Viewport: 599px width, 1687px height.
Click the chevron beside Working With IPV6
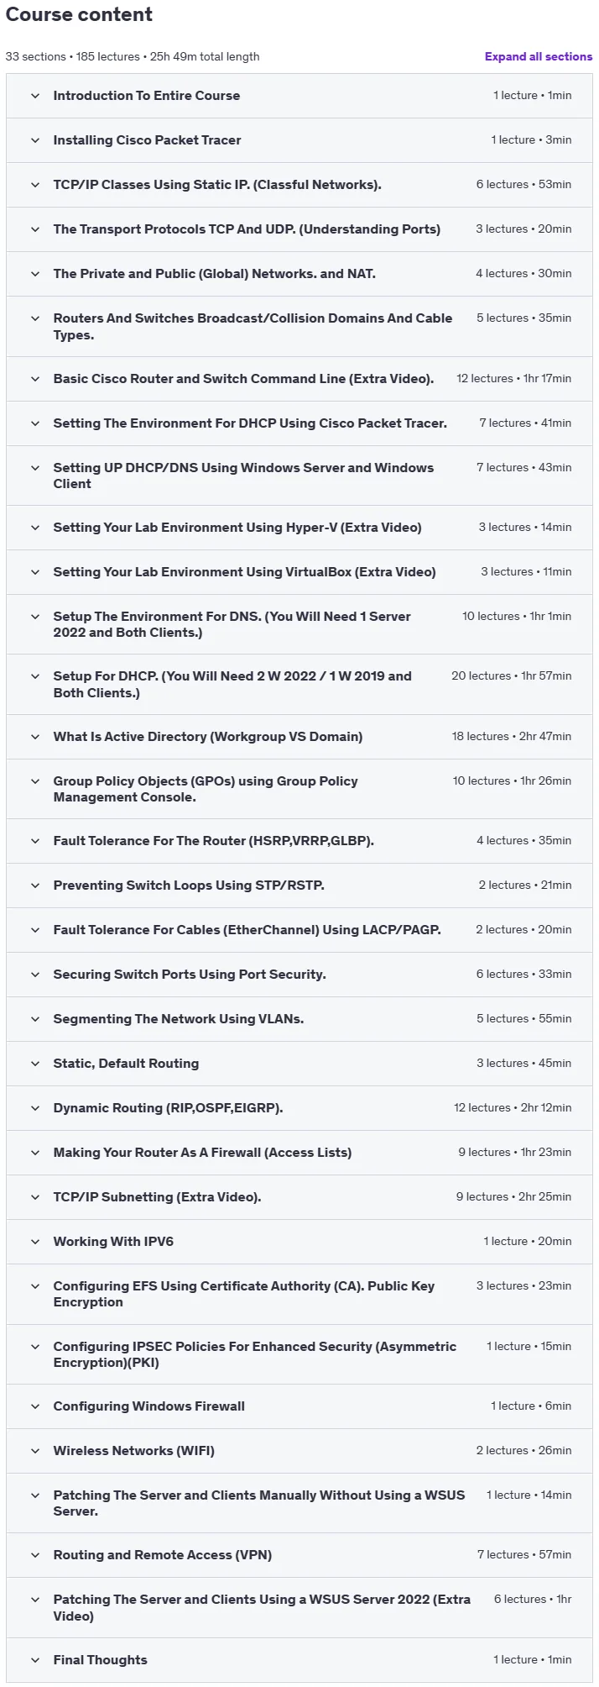[35, 1242]
